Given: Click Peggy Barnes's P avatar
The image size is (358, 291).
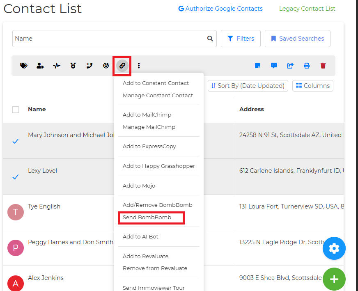Looking at the screenshot, I should 16,248.
